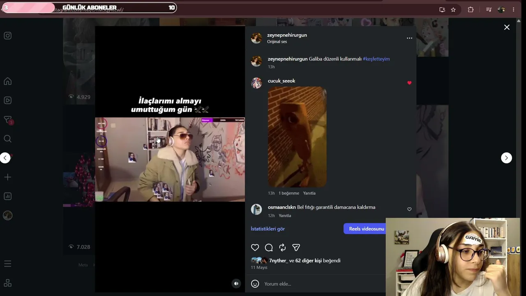The width and height of the screenshot is (526, 296).
Task: Open the Reels icon in the sidebar
Action: 7,100
